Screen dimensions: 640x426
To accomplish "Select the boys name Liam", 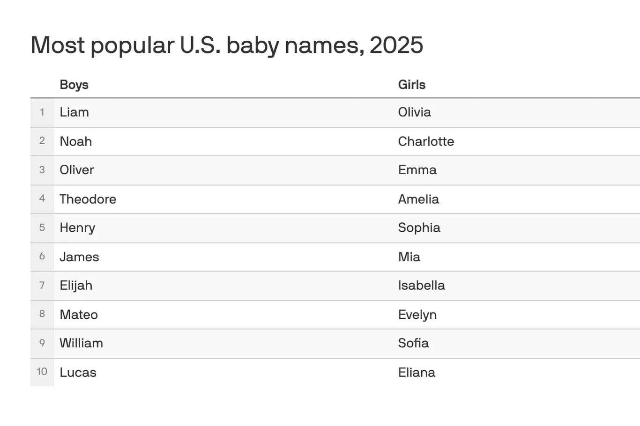I will click(74, 112).
